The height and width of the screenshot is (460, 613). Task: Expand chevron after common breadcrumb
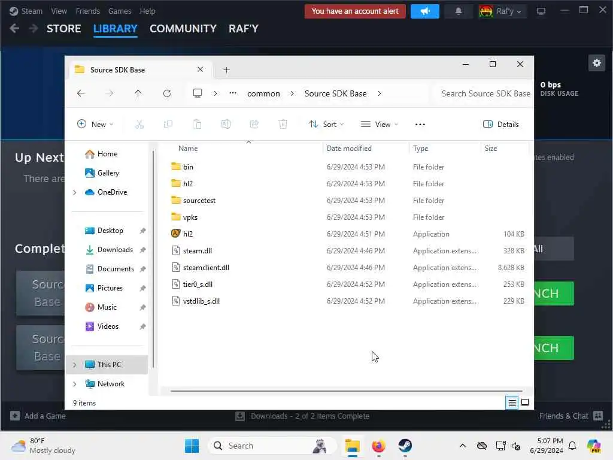292,93
